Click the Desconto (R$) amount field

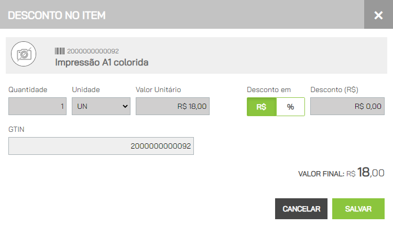tap(347, 106)
